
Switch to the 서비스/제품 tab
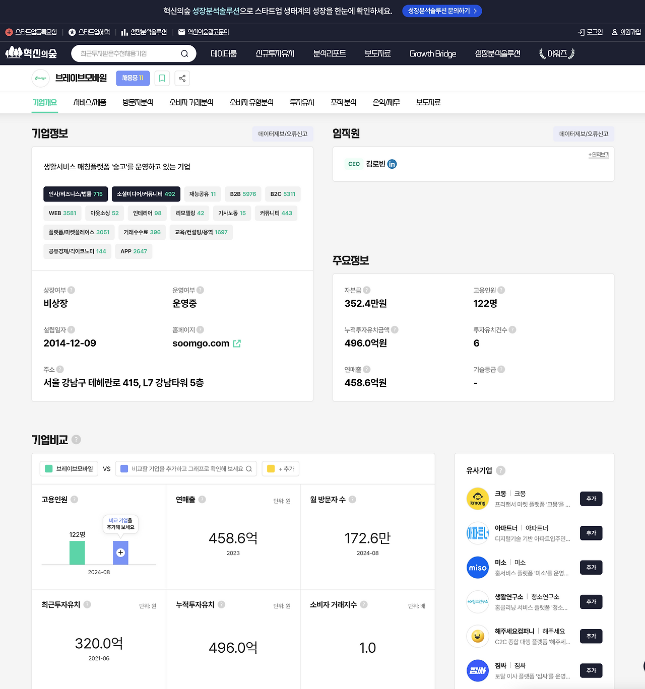coord(90,103)
